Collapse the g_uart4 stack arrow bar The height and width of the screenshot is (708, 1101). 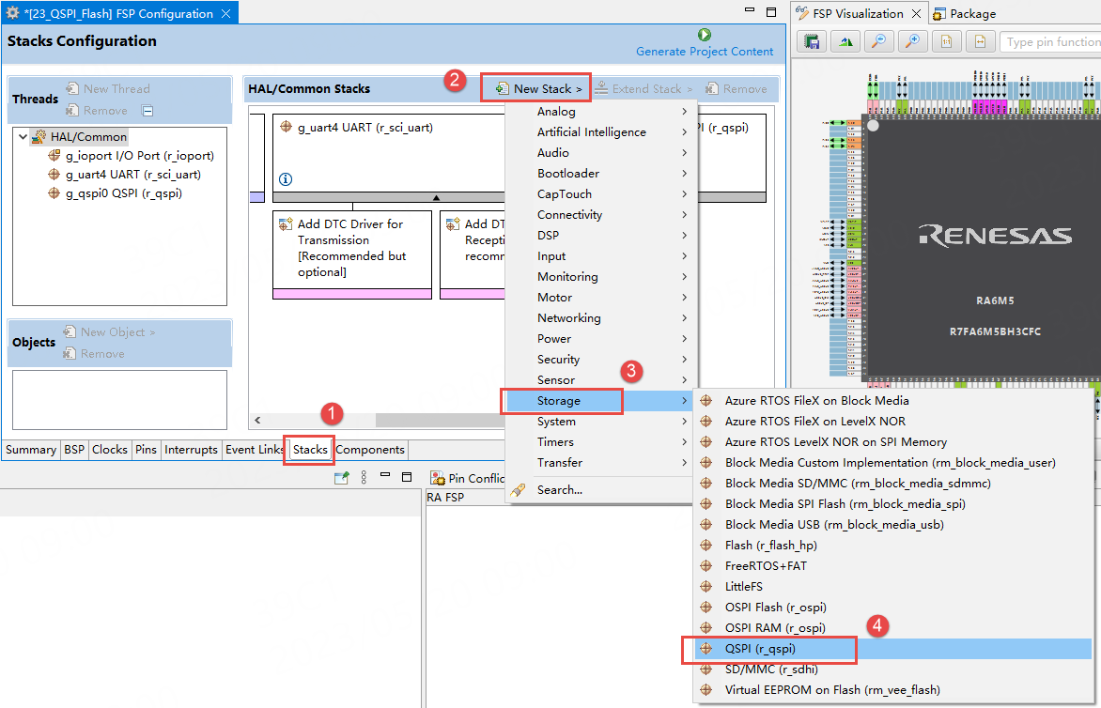tap(436, 198)
